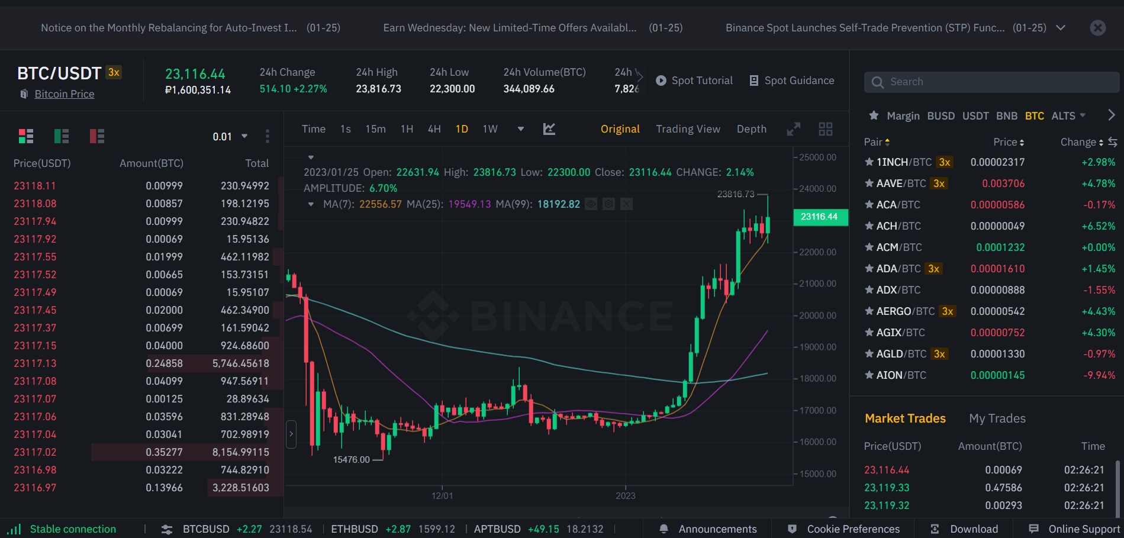
Task: Open the MA indicator settings gear
Action: pyautogui.click(x=608, y=204)
